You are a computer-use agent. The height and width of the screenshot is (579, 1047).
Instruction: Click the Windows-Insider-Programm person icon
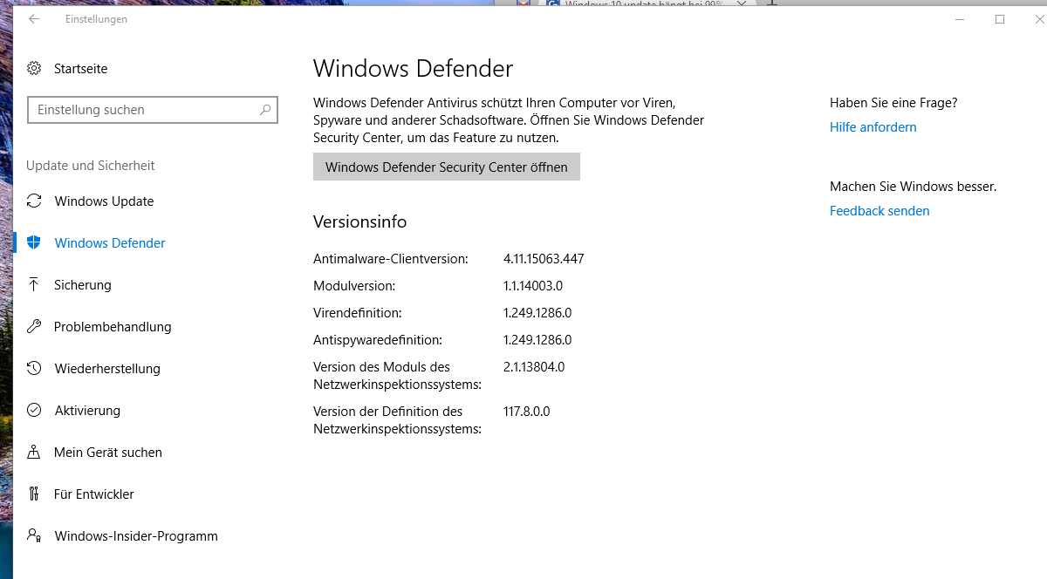click(34, 536)
